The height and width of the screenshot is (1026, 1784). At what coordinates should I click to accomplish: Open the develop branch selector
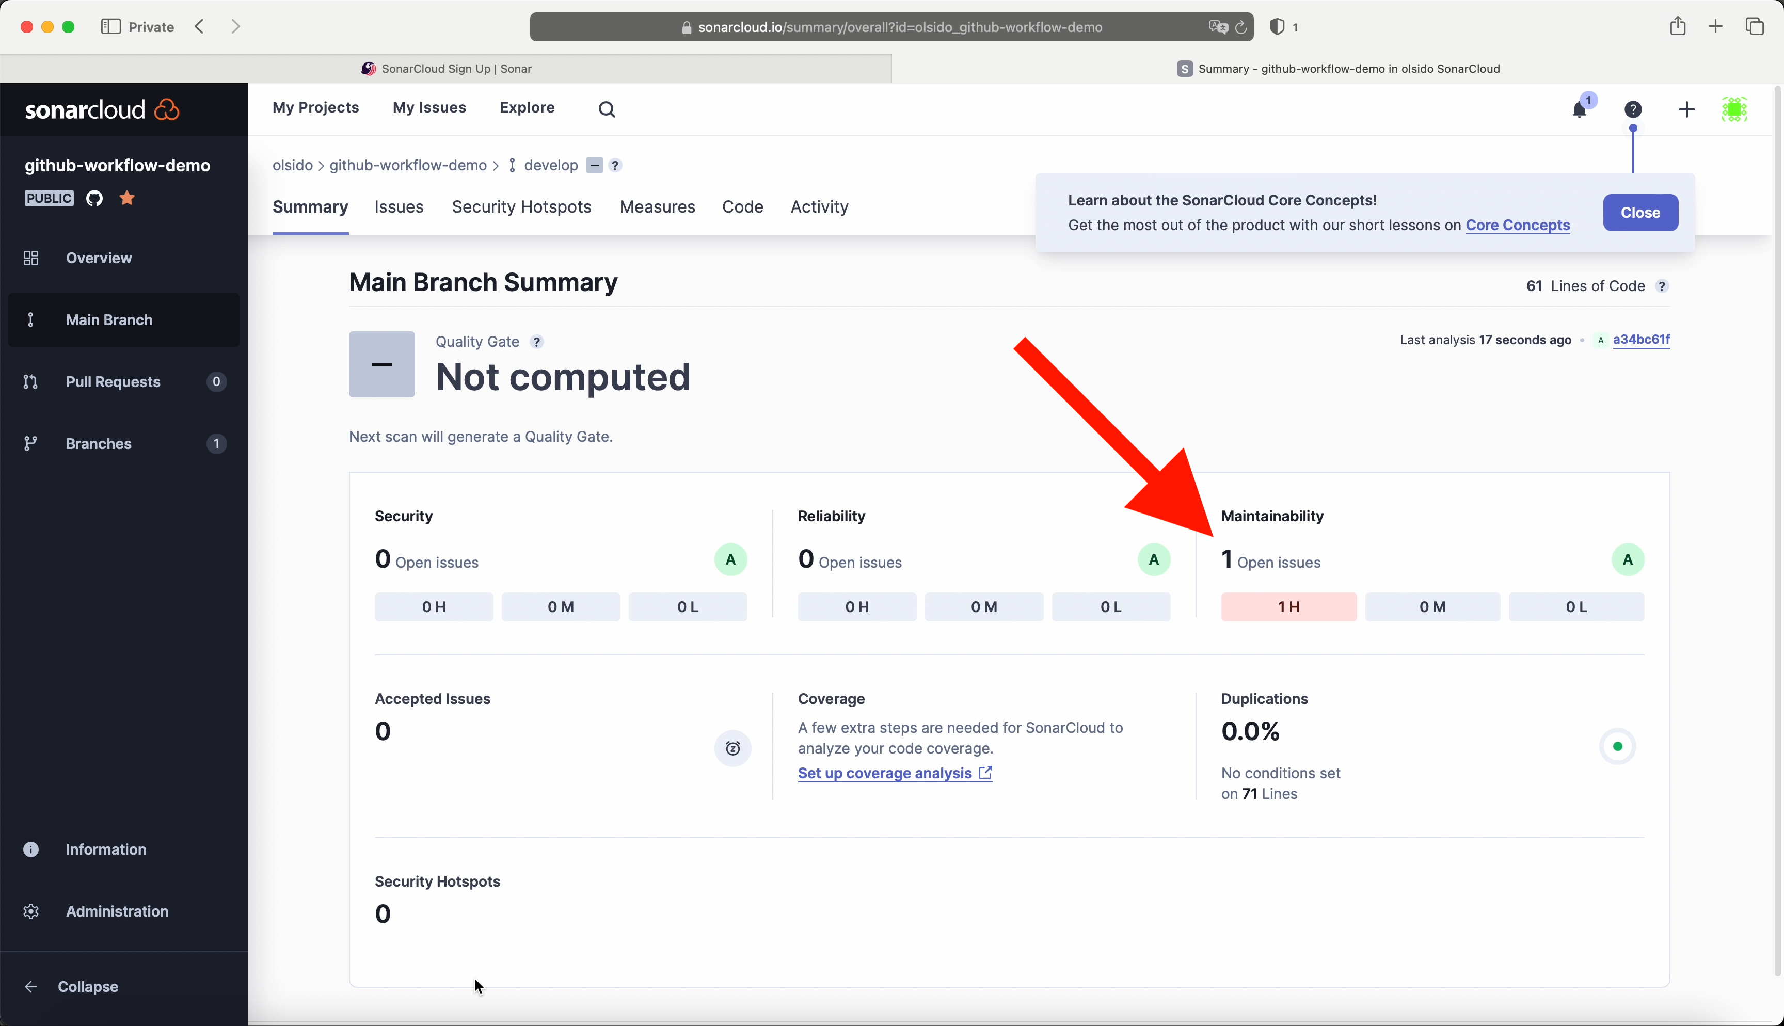coord(550,165)
